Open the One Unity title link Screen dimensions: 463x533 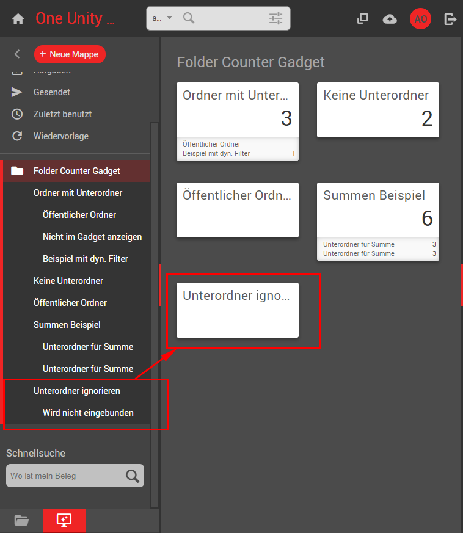point(75,18)
